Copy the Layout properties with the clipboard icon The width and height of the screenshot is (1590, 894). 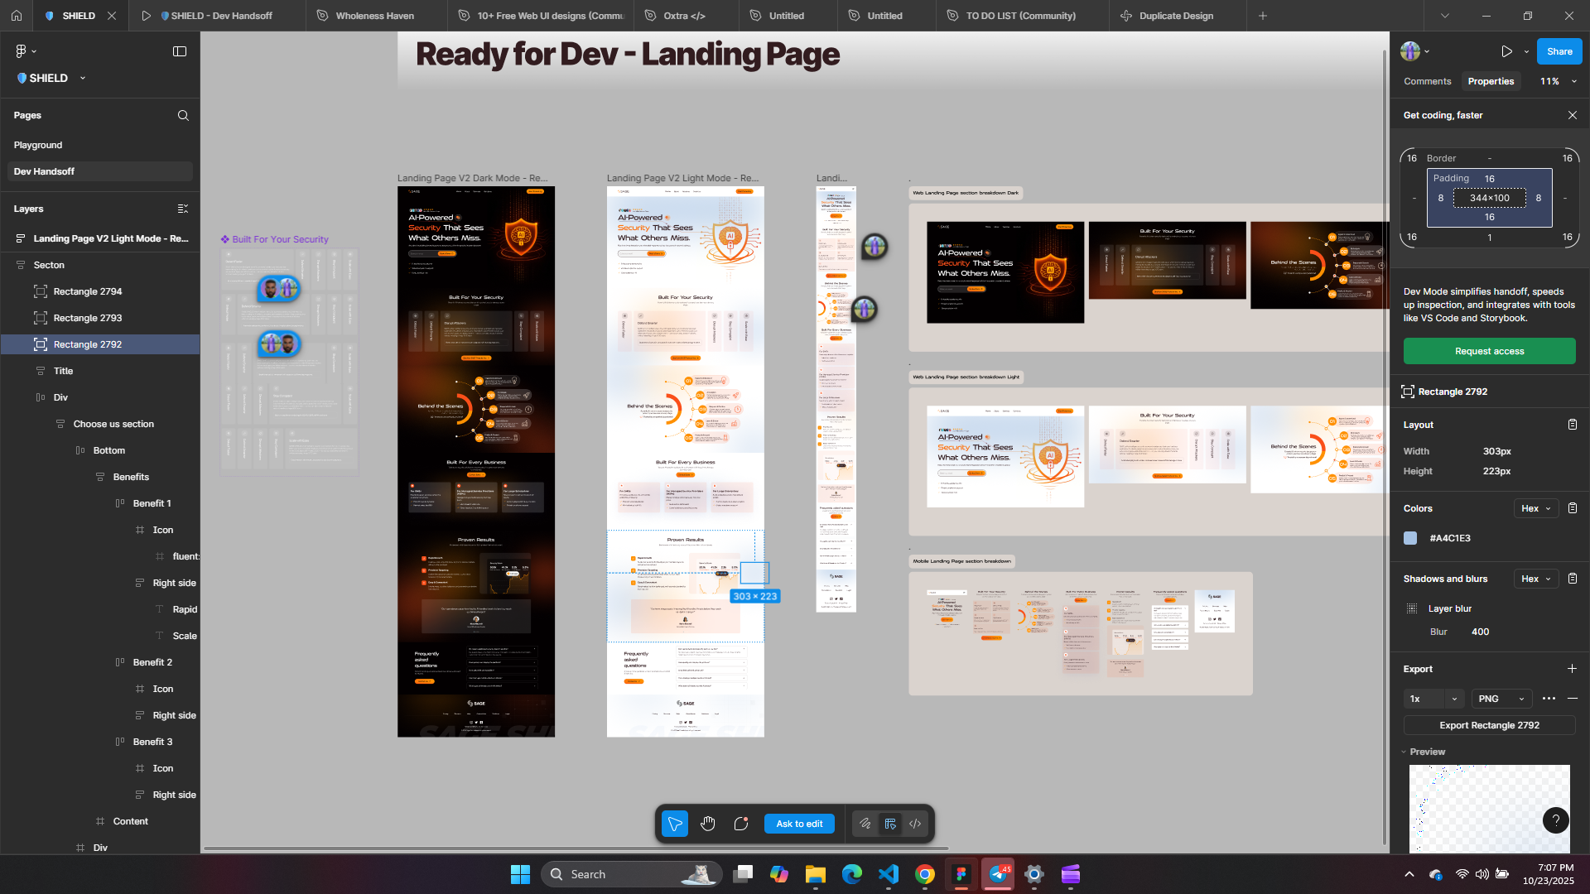pos(1572,425)
